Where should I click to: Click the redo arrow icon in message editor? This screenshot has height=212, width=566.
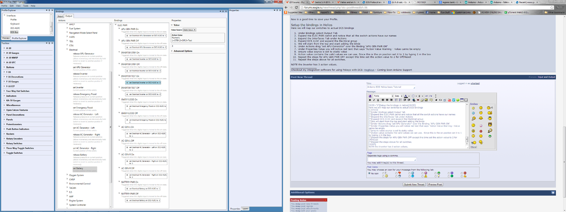[431, 96]
